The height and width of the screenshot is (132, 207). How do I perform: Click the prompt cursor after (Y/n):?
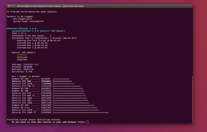(88, 122)
